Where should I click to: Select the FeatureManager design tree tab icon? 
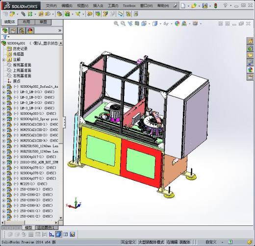coord(5,30)
